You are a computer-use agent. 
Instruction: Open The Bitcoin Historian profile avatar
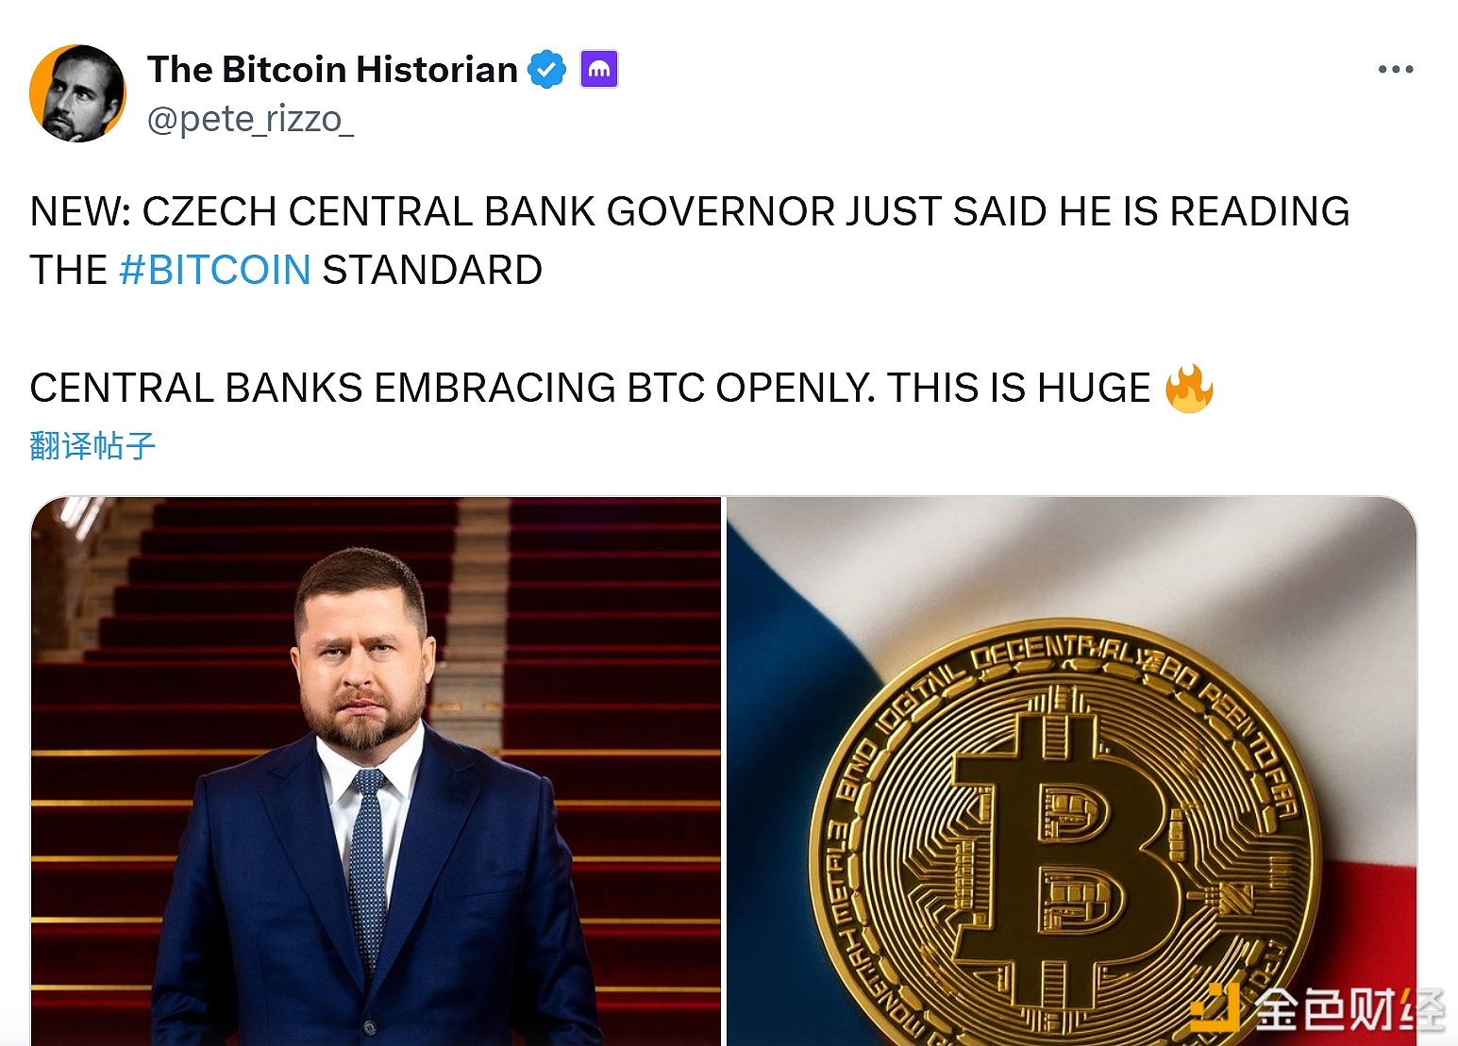[77, 93]
